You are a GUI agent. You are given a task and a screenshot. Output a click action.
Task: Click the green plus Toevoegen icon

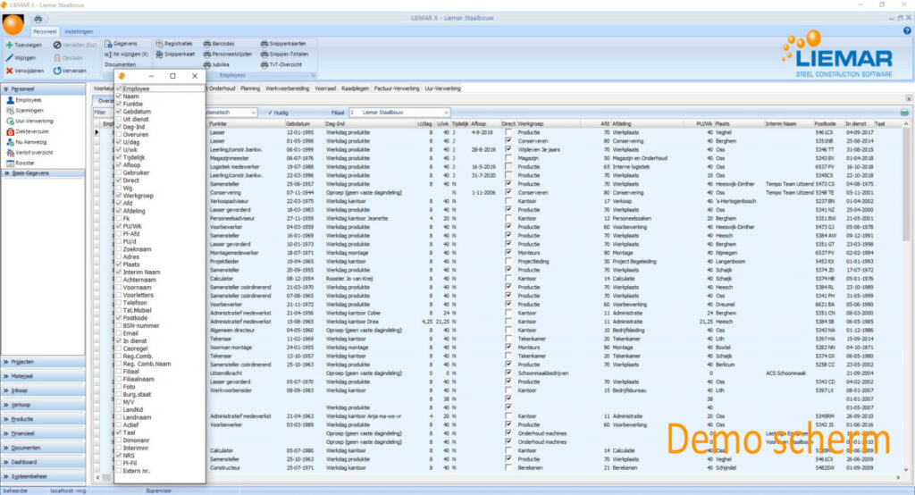tap(9, 45)
